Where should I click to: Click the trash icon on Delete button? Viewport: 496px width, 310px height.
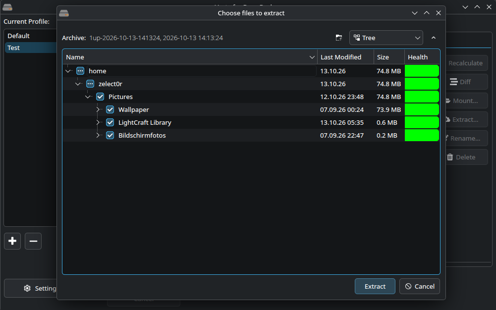click(x=450, y=157)
